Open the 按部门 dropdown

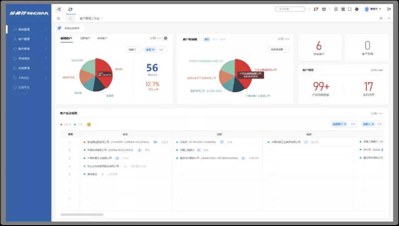[x=133, y=49]
